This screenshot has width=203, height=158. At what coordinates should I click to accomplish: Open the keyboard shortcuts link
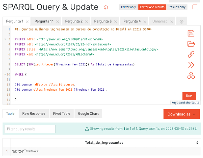pyautogui.click(x=185, y=103)
